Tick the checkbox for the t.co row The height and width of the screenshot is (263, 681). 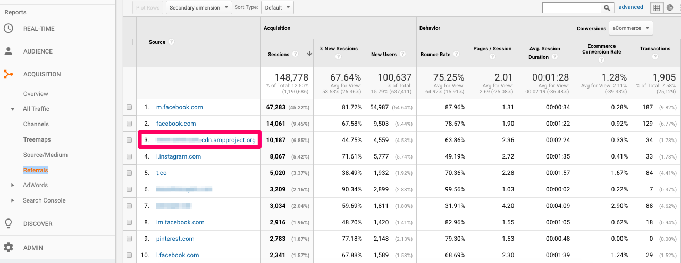[129, 173]
